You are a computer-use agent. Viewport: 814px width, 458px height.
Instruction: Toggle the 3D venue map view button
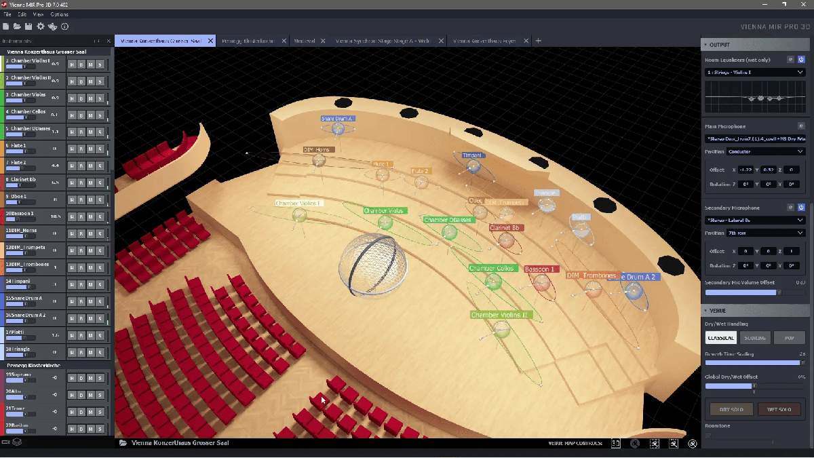click(x=616, y=443)
